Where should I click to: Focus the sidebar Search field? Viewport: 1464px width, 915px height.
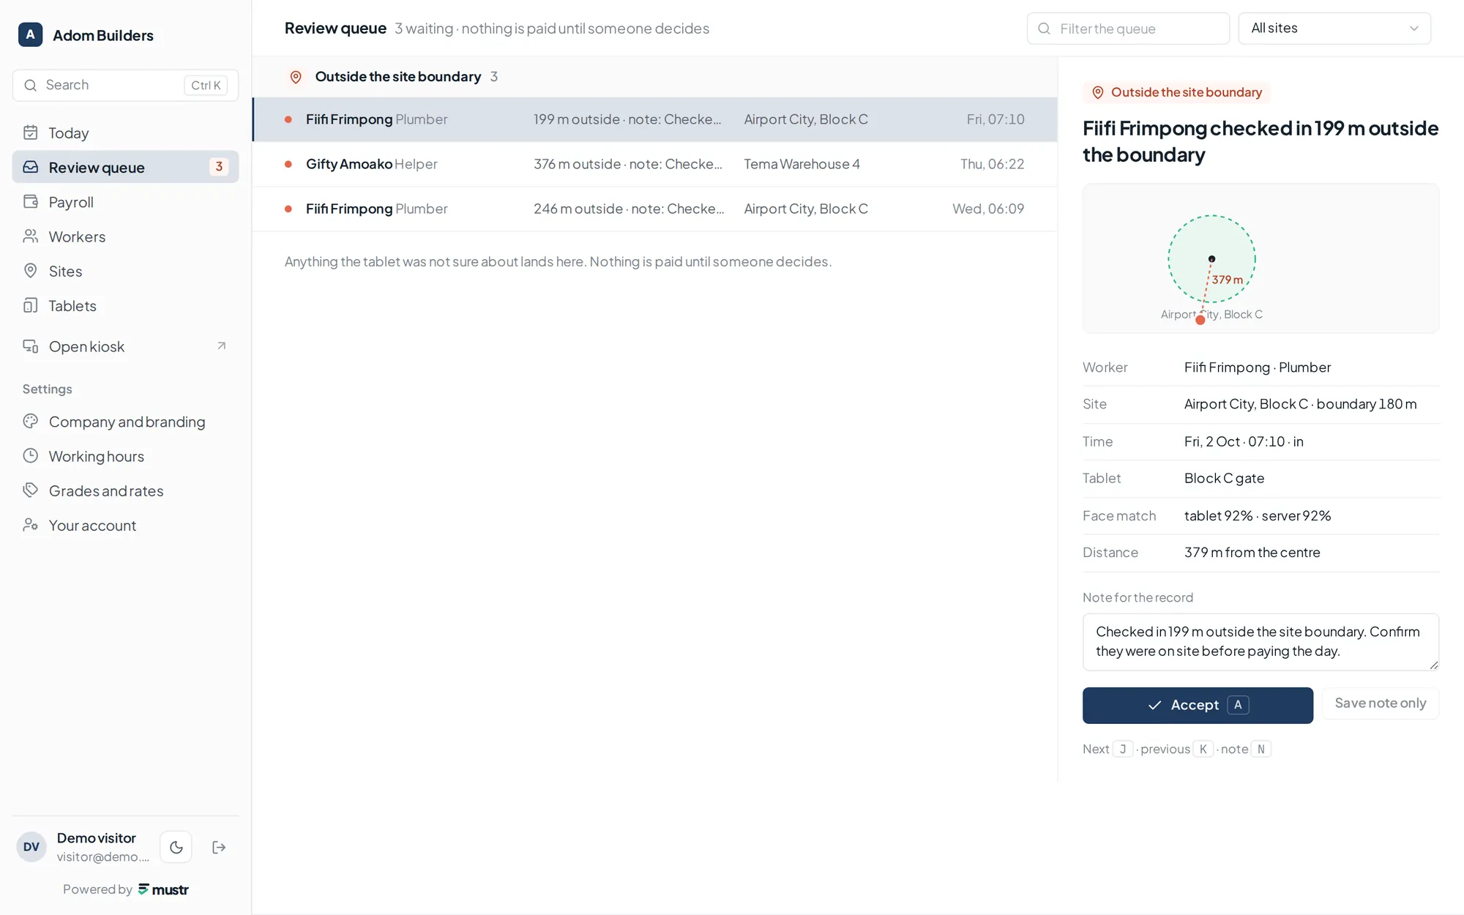point(125,85)
